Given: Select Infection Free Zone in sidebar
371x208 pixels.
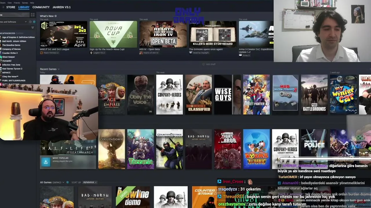Looking at the screenshot, I should (11, 65).
